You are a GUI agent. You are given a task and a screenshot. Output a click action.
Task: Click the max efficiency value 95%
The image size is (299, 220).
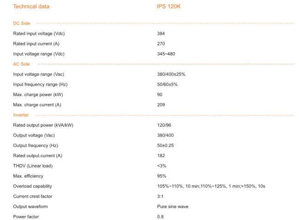point(161,176)
